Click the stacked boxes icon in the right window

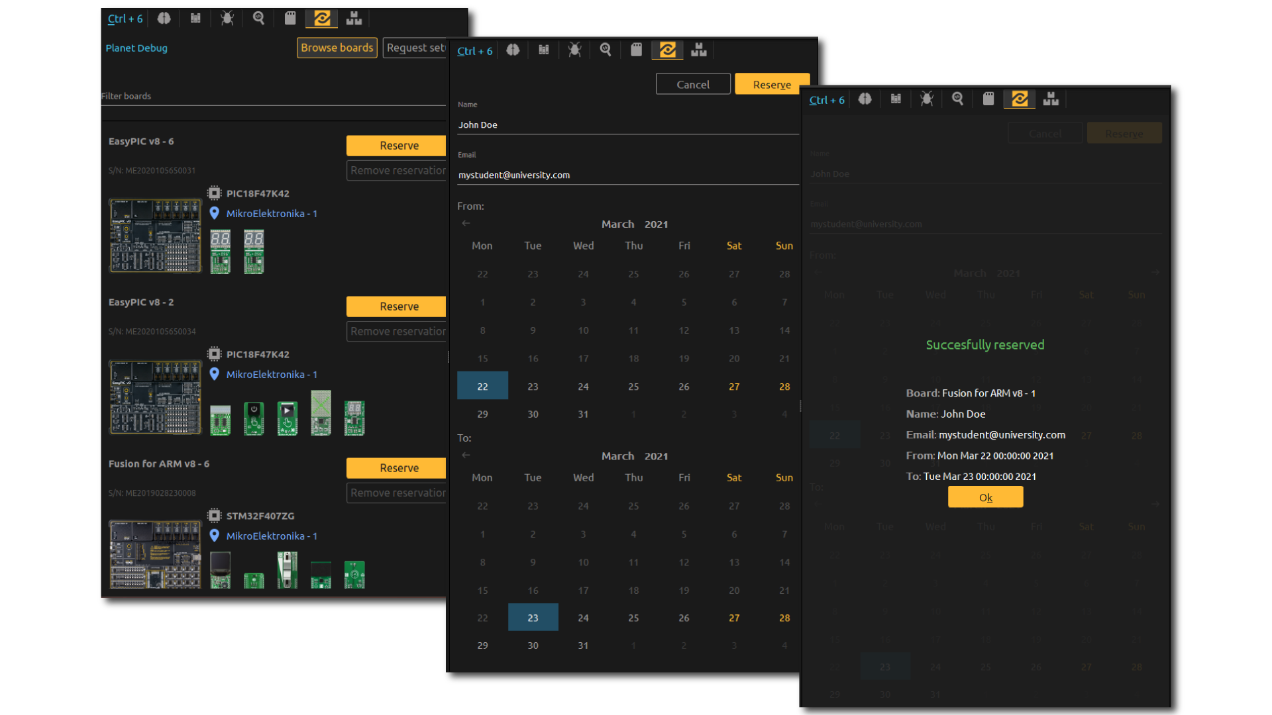tap(1051, 99)
